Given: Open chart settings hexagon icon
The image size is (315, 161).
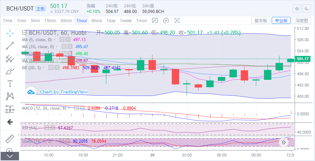Looking at the screenshot, I should [166, 20].
